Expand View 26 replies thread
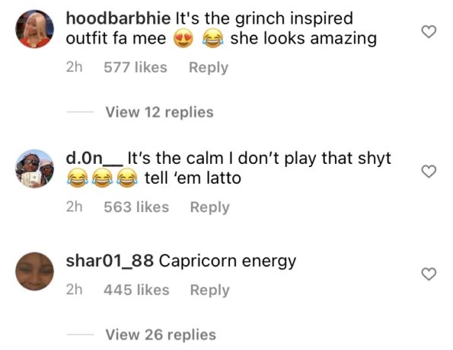453x350 pixels. pos(161,335)
